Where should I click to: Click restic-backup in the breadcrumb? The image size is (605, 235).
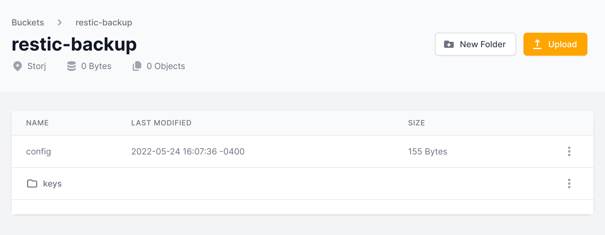[x=104, y=22]
